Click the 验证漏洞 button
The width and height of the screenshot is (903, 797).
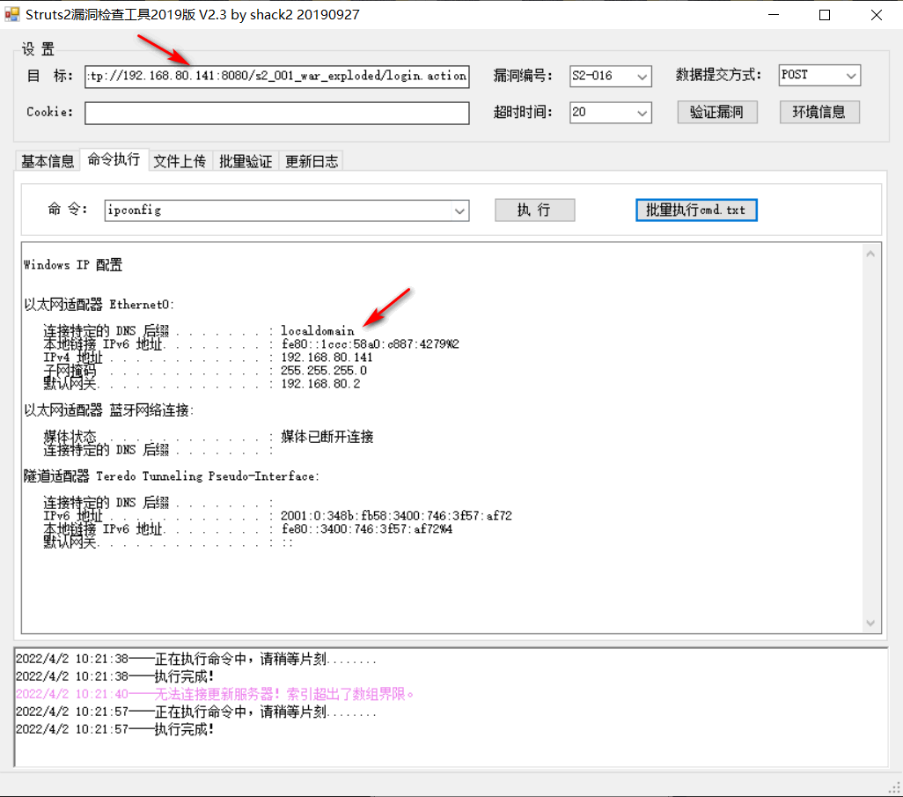[x=717, y=113]
